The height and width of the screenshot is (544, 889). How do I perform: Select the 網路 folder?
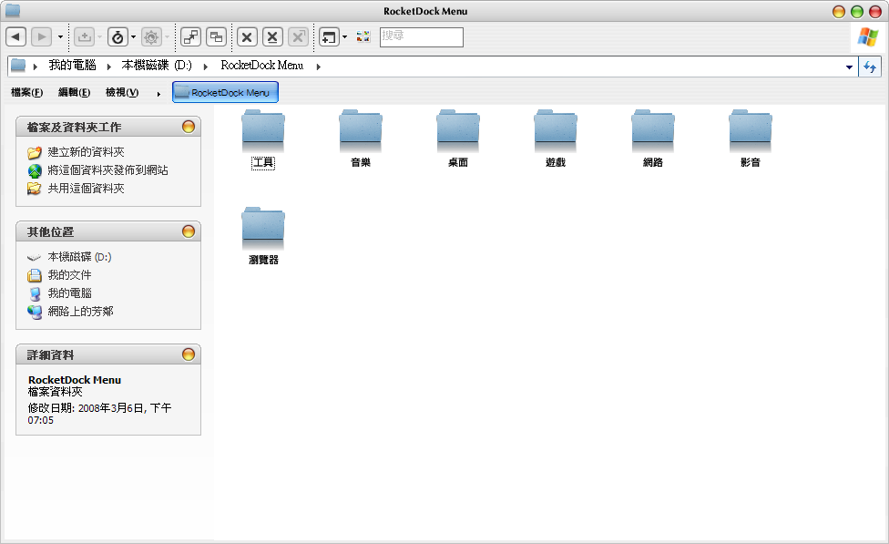click(653, 139)
